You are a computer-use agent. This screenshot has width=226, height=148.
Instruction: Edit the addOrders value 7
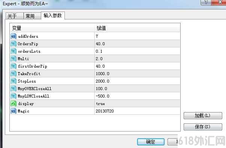click(x=137, y=36)
